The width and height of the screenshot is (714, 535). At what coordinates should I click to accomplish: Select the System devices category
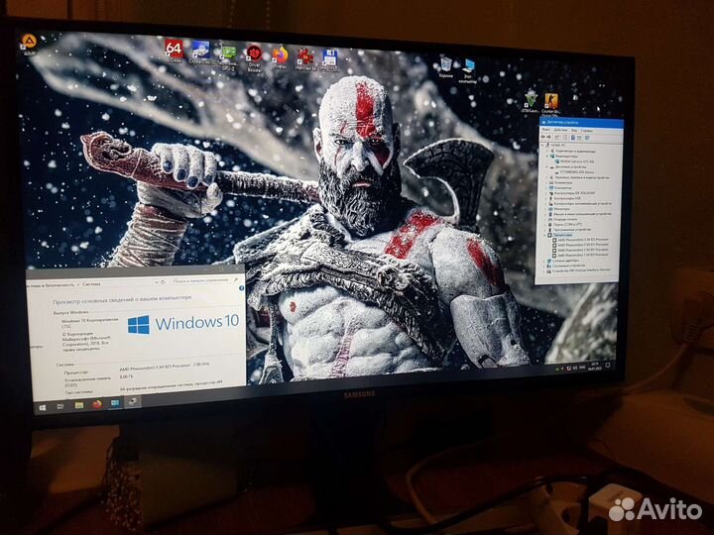click(566, 266)
